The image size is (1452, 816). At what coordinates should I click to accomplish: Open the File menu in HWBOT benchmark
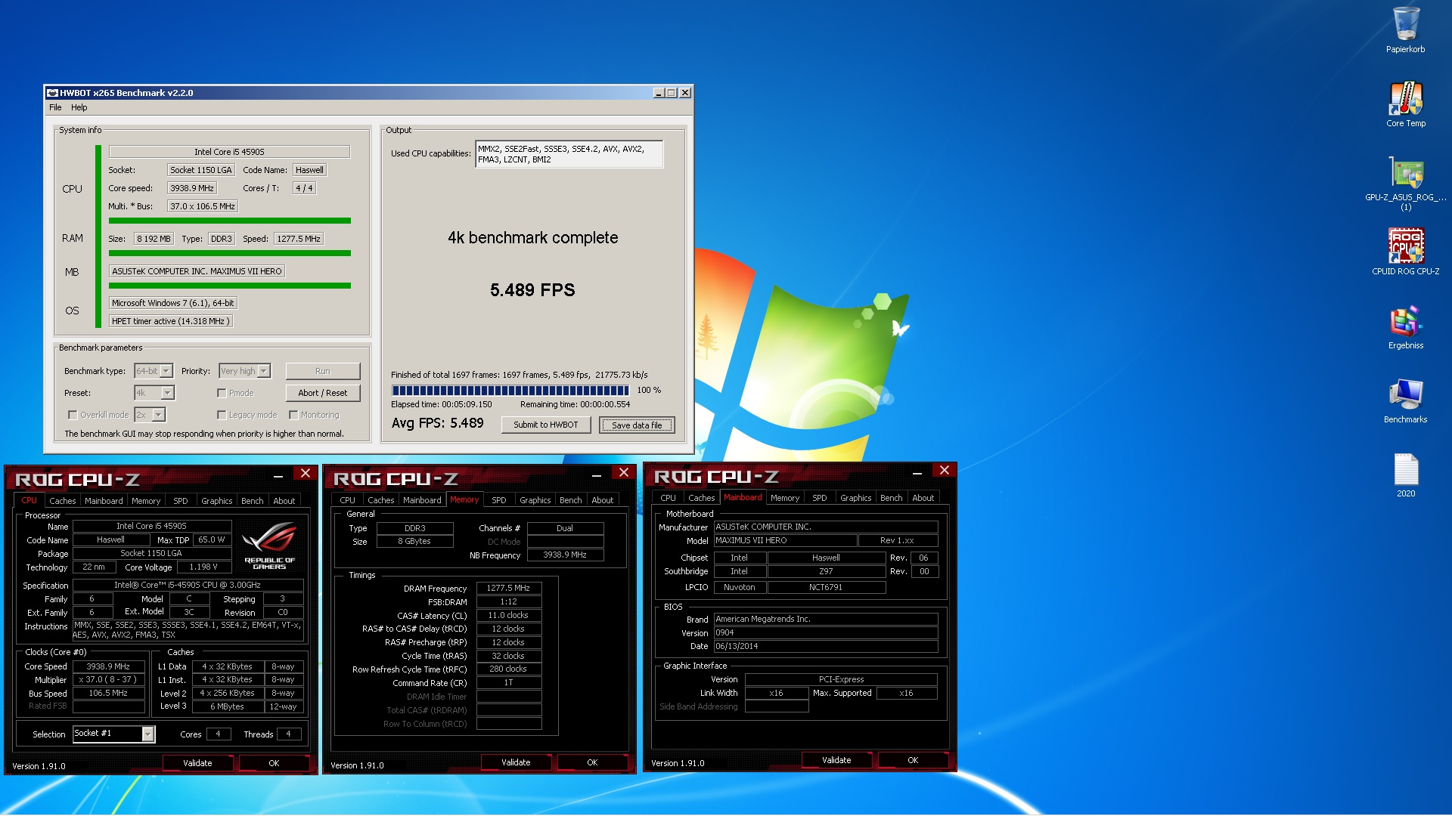pos(55,107)
